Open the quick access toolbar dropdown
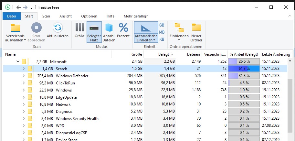295x141 pixels. (x=32, y=8)
